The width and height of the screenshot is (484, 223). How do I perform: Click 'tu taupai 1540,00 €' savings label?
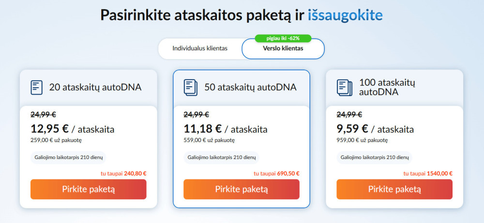(428, 173)
